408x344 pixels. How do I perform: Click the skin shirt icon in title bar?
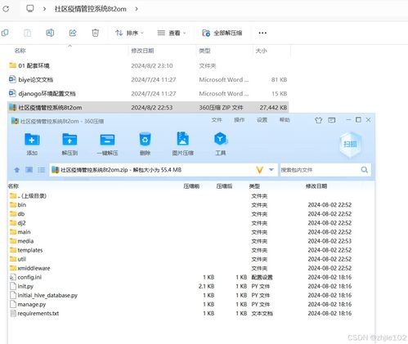click(318, 120)
